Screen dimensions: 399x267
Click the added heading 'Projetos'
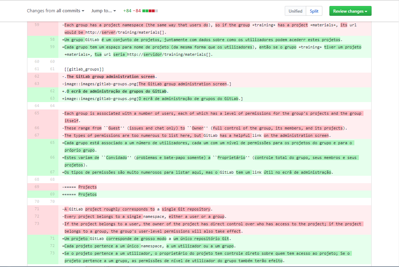click(x=88, y=194)
